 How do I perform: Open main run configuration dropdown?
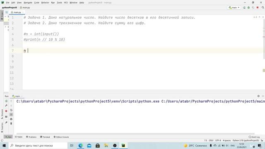point(234,7)
